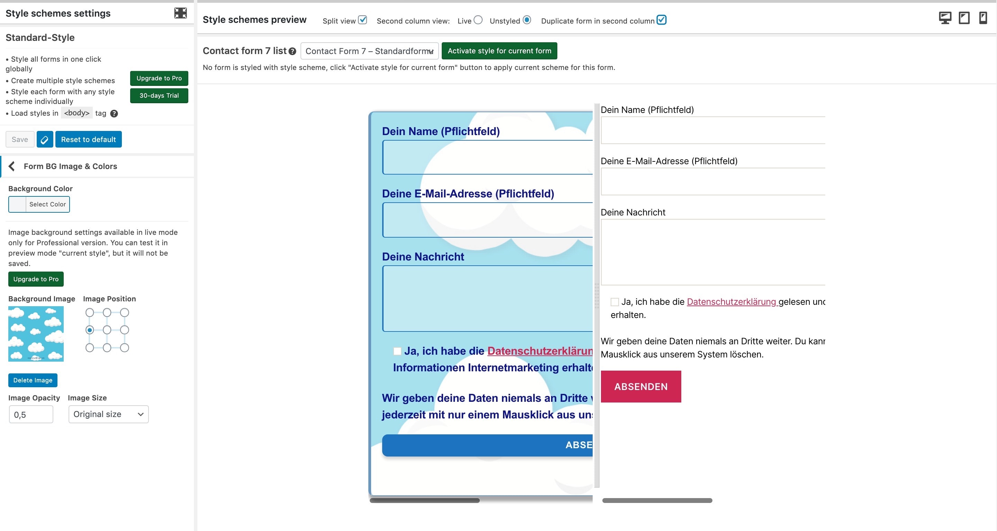Enable Duplicate form in second column checkbox

[663, 20]
